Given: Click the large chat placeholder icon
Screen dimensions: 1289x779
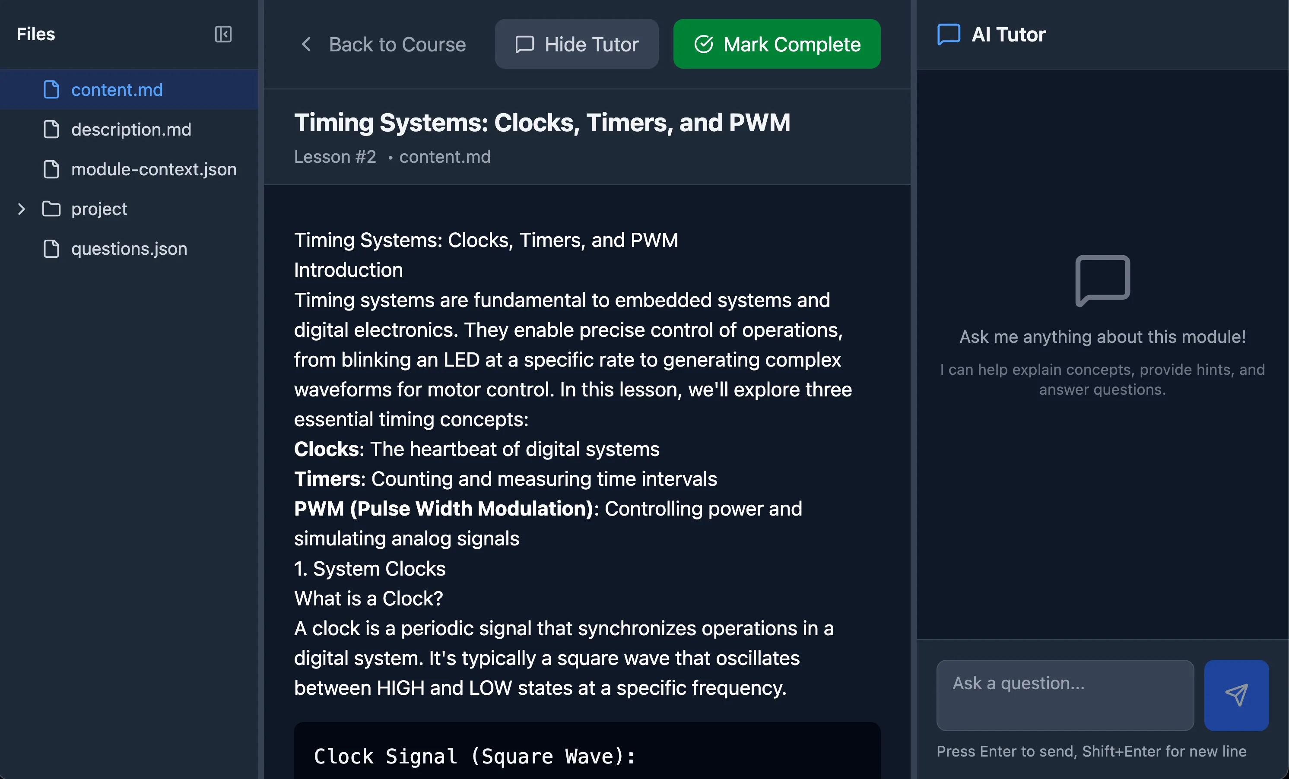Looking at the screenshot, I should 1102,281.
